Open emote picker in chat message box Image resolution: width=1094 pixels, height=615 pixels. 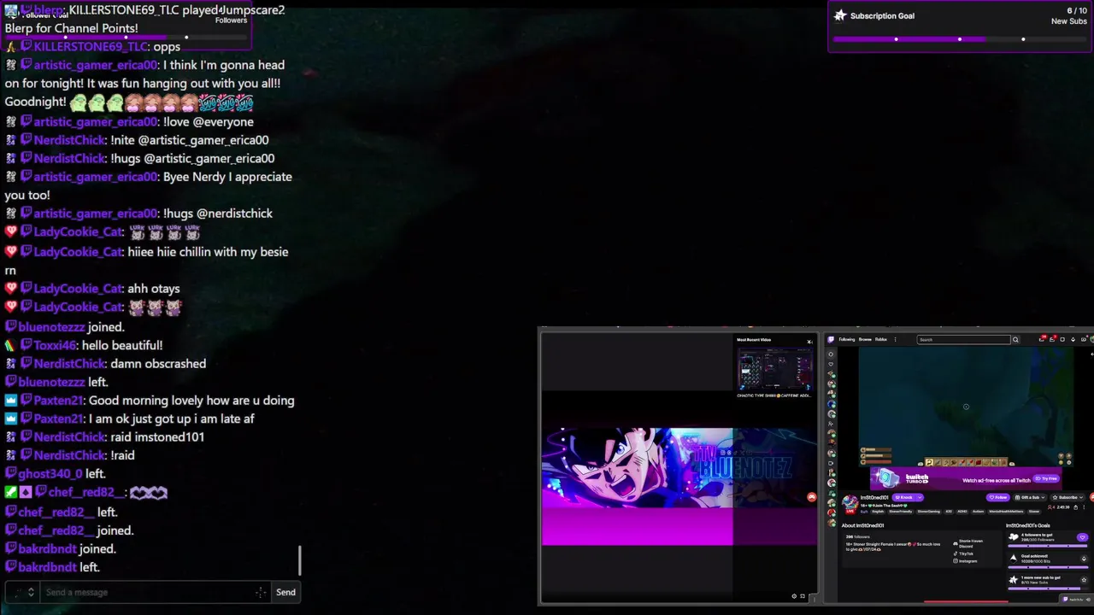click(x=261, y=592)
